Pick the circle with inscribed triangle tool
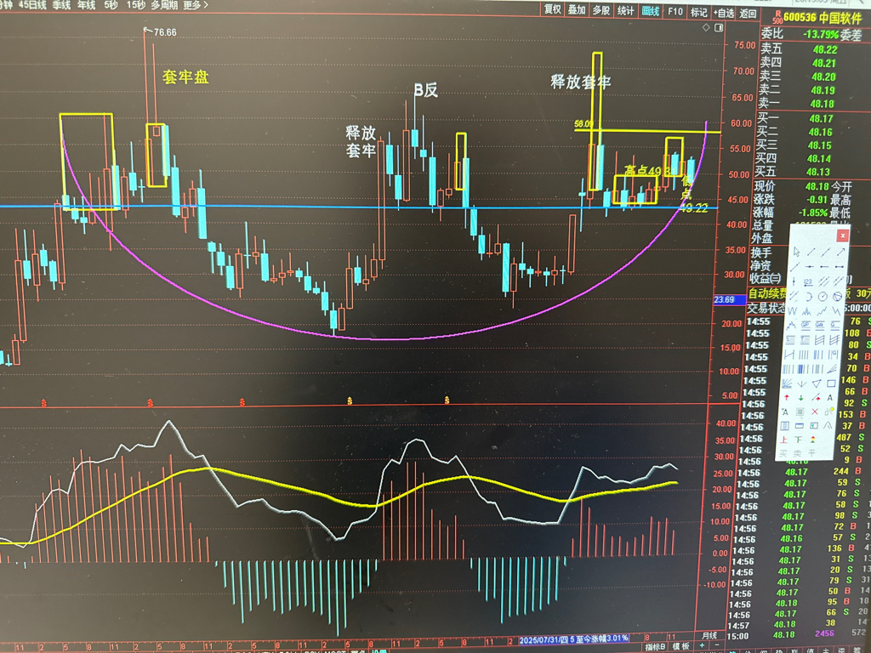Screen dimensions: 871x653 (837, 297)
